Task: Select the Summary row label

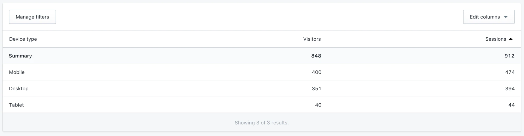Action: 20,56
